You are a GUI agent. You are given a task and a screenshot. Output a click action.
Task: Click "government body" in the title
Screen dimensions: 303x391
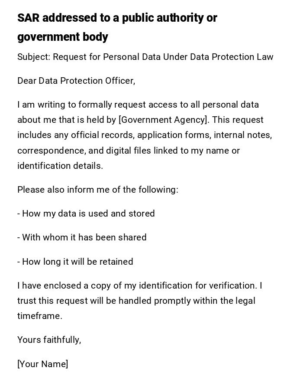(63, 37)
